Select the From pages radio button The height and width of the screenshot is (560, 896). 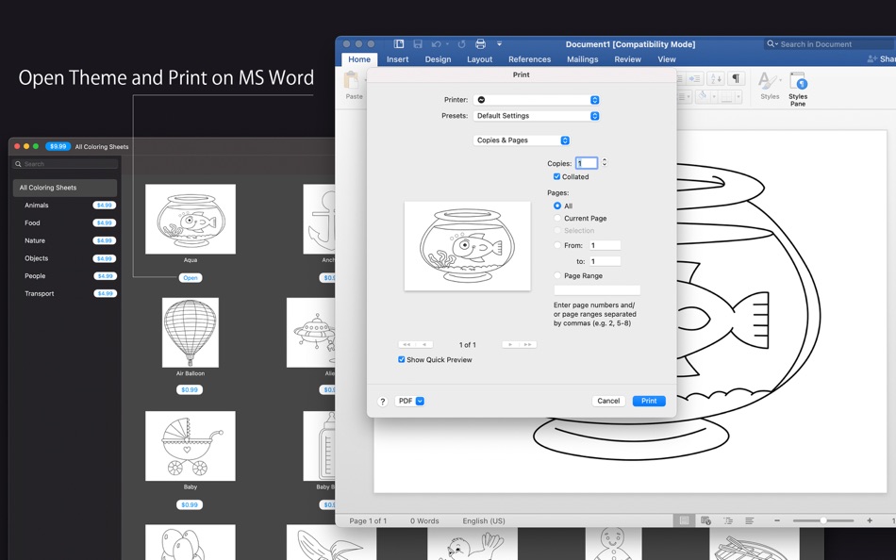(557, 245)
